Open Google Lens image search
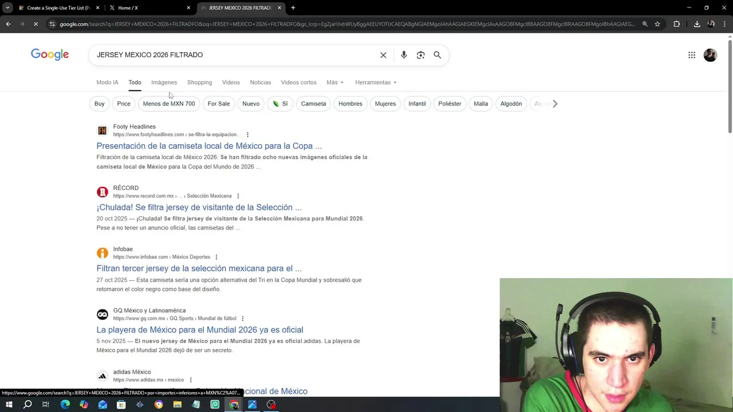733x412 pixels. click(421, 55)
